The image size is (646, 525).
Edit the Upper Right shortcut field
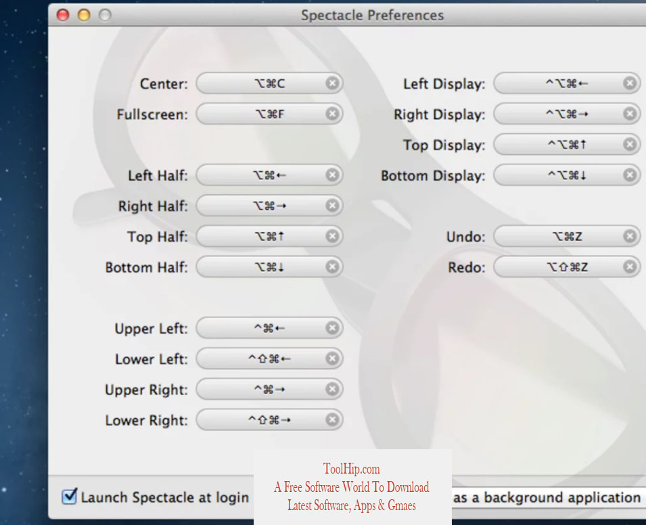[x=269, y=389]
